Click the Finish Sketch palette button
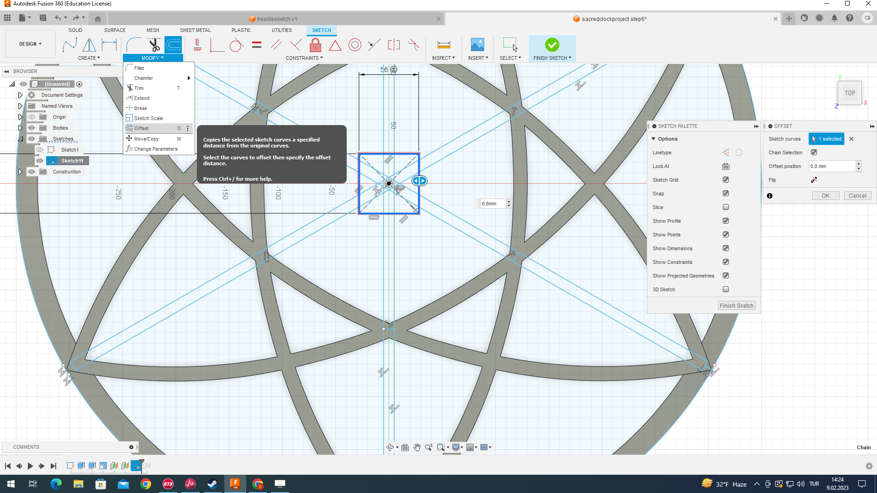 (736, 306)
